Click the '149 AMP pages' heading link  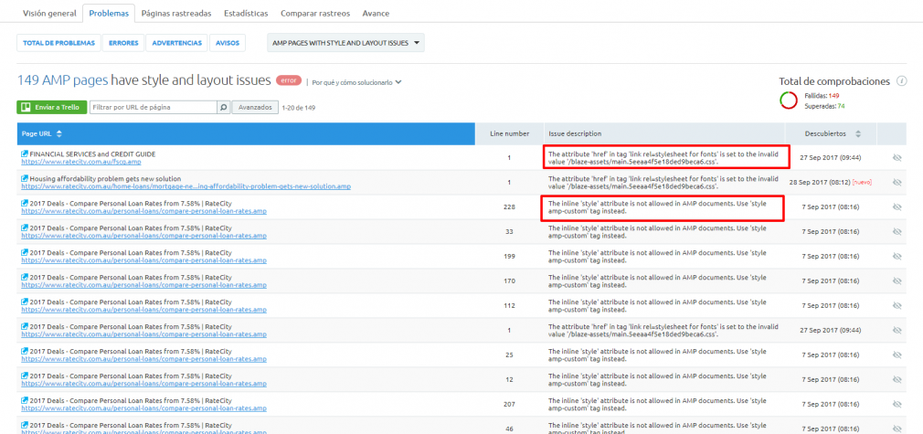click(x=62, y=80)
